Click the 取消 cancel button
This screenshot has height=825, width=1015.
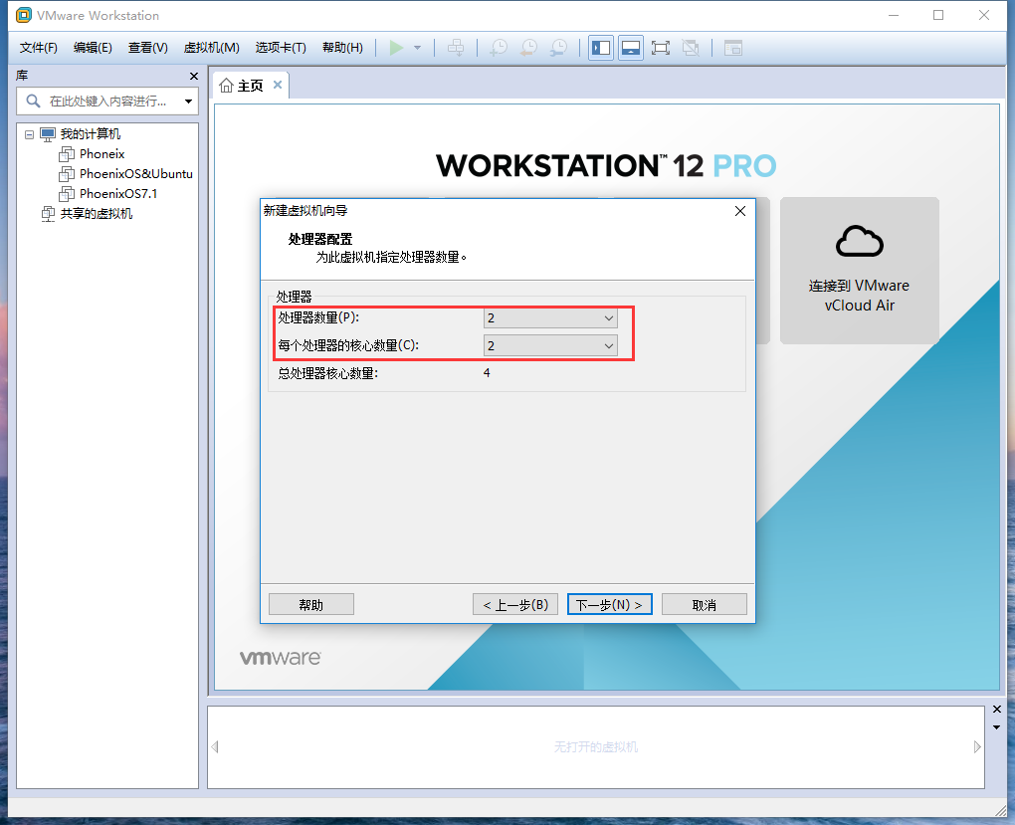click(x=705, y=605)
